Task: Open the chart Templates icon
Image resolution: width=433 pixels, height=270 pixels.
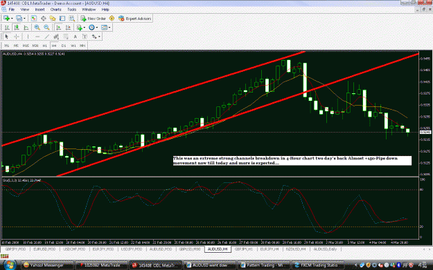Action: tap(104, 28)
